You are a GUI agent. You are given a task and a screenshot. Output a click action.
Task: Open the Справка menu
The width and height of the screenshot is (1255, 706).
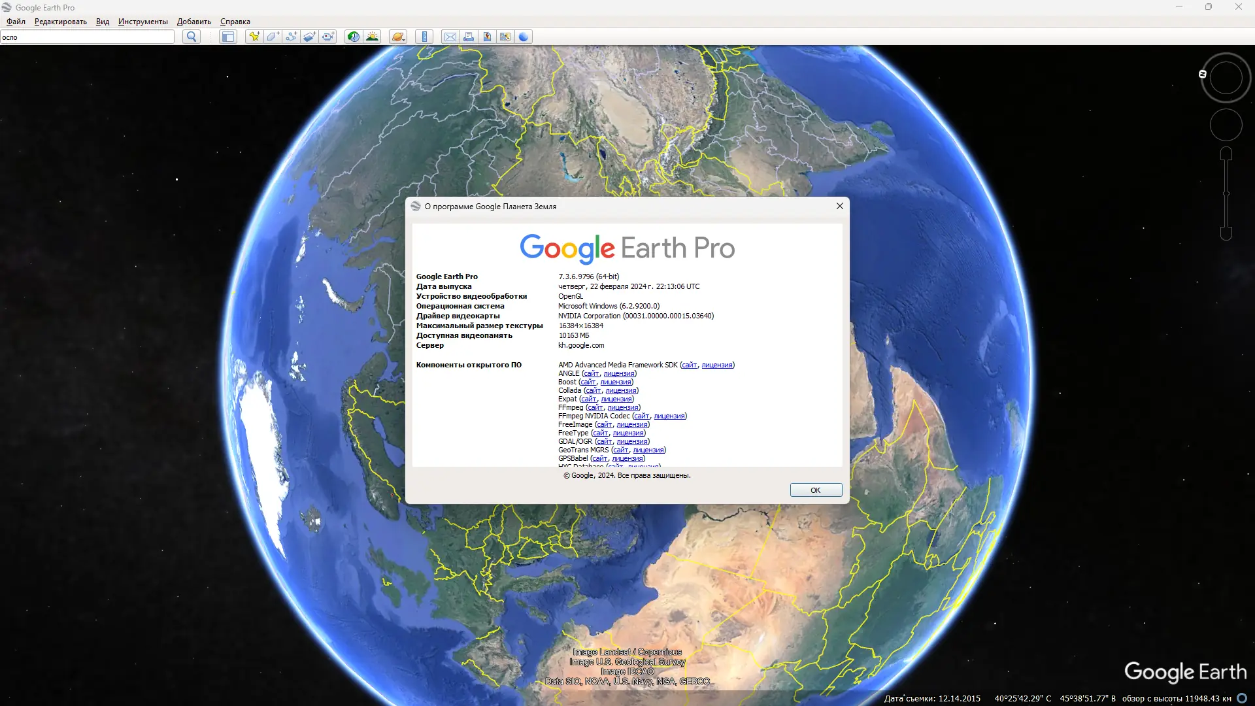235,22
